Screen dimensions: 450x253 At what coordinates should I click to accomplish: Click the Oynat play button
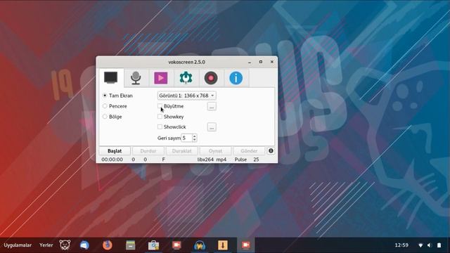(215, 151)
